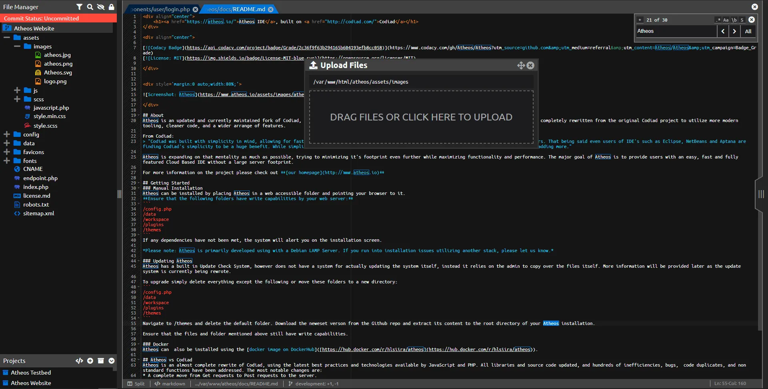Toggle case sensitivity with the Aa button
This screenshot has width=768, height=389.
coord(725,20)
